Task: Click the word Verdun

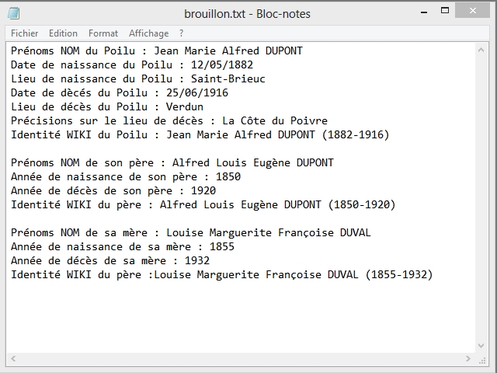Action: click(185, 106)
